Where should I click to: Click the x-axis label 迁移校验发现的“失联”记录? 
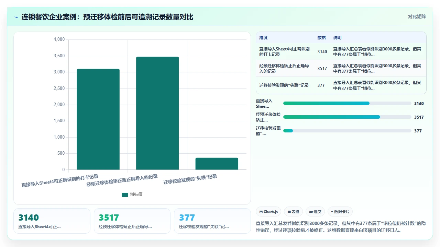pyautogui.click(x=190, y=179)
